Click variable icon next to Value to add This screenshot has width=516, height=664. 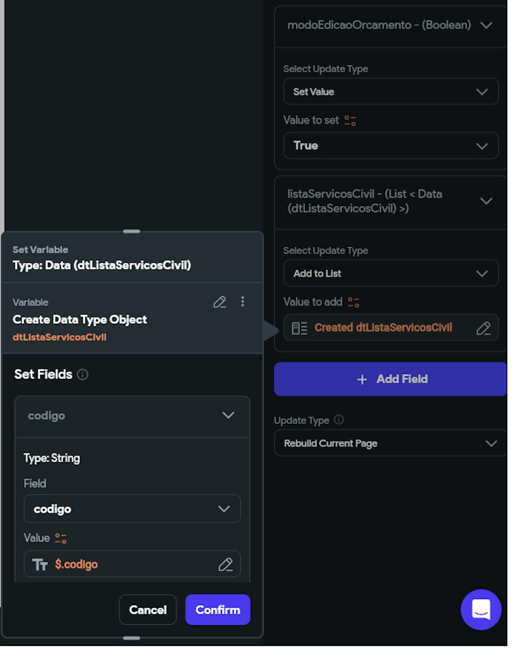pos(353,302)
